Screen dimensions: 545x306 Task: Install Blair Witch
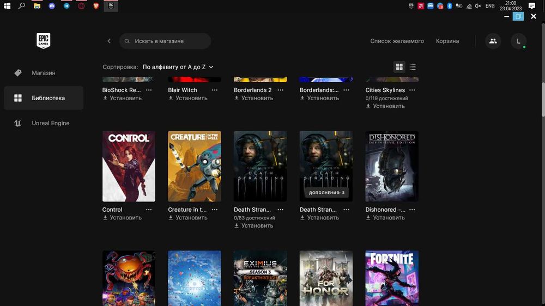pos(188,99)
